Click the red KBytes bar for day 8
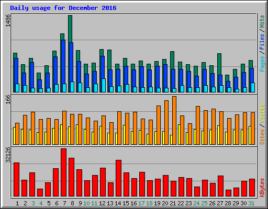268x209 pixels. click(71, 177)
